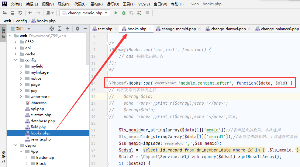Close the change_memid.php tab
Image resolution: width=300 pixels, height=167 pixels.
coord(199,29)
